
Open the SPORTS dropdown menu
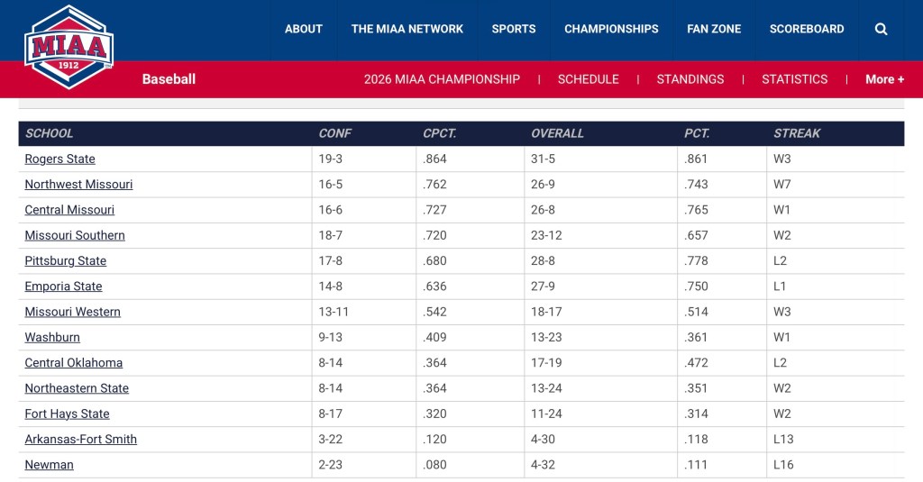[x=514, y=29]
